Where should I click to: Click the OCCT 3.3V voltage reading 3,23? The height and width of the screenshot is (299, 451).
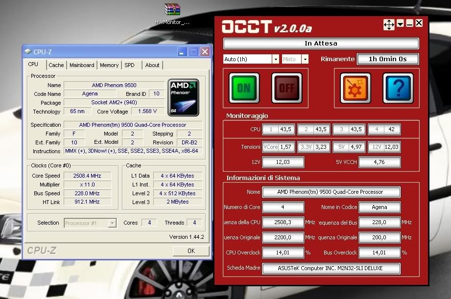click(x=321, y=147)
